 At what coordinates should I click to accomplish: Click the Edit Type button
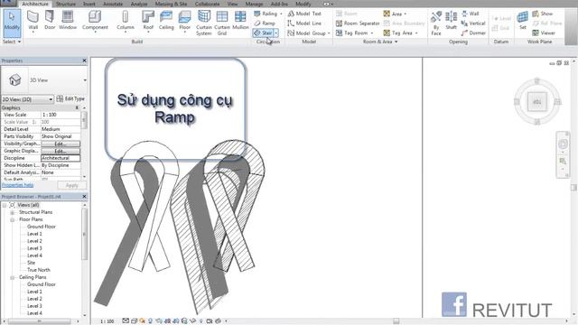point(70,98)
